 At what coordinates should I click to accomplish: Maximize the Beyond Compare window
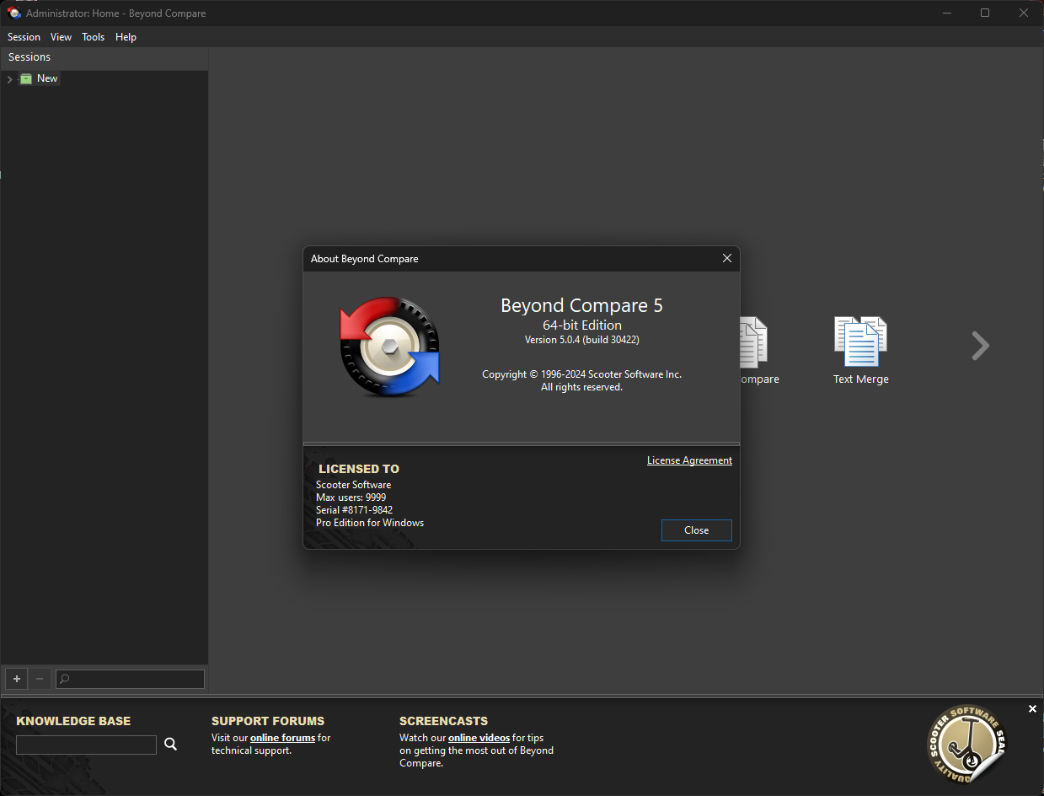[x=985, y=13]
